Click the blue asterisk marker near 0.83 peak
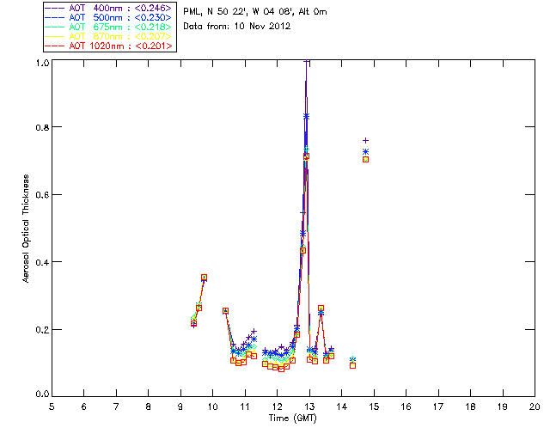The image size is (550, 440). click(x=306, y=116)
